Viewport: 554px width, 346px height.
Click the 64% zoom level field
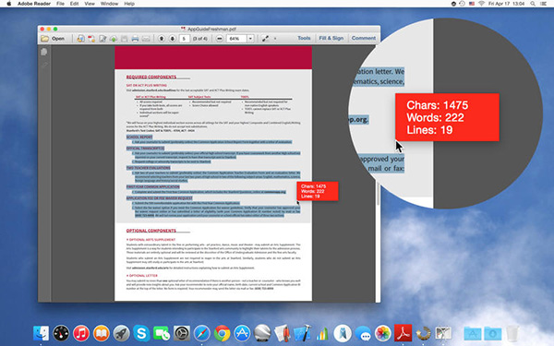236,39
